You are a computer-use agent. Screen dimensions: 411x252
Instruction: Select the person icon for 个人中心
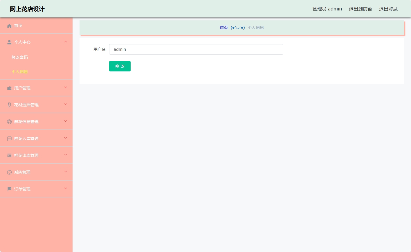click(x=9, y=42)
